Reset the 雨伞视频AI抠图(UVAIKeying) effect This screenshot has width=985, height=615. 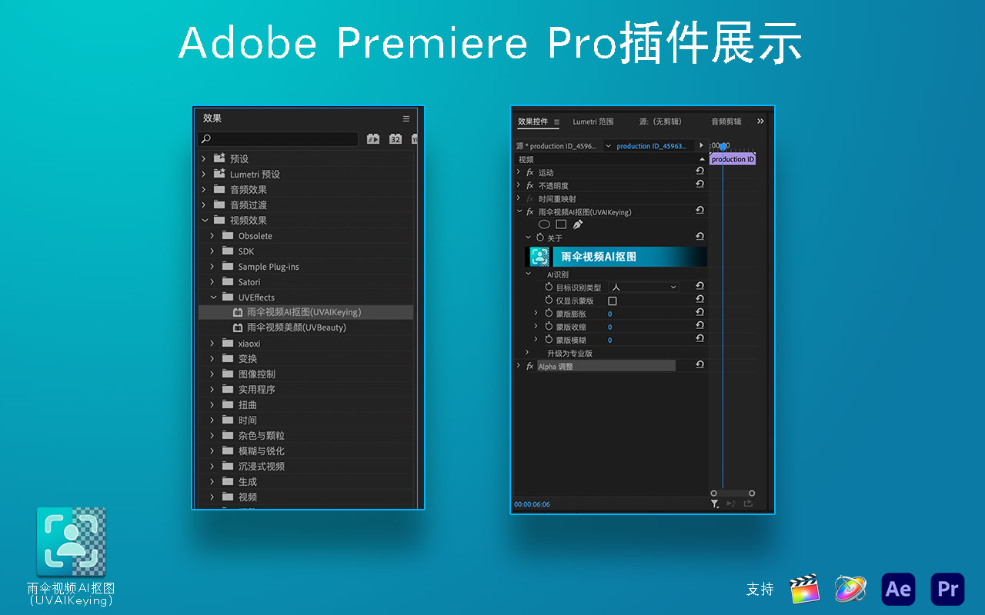pos(700,211)
